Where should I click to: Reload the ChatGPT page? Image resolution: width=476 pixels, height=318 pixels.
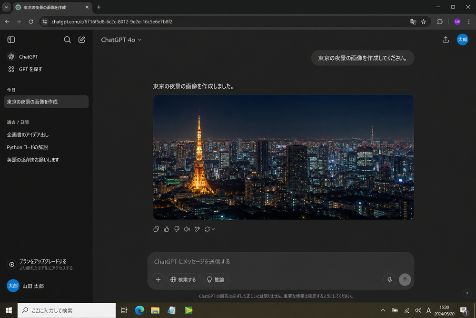click(30, 21)
